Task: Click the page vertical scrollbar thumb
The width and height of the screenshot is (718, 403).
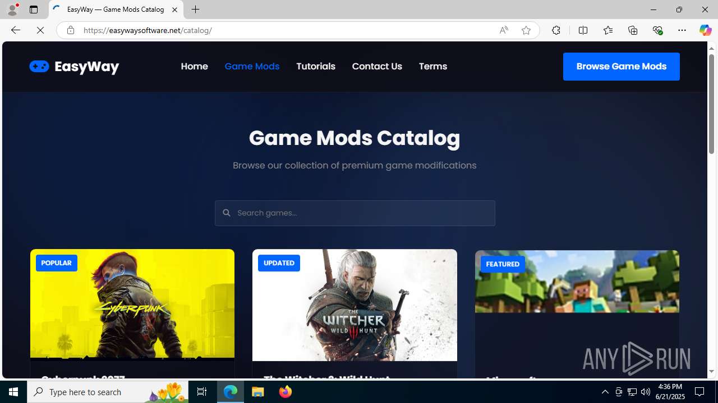Action: [x=711, y=104]
